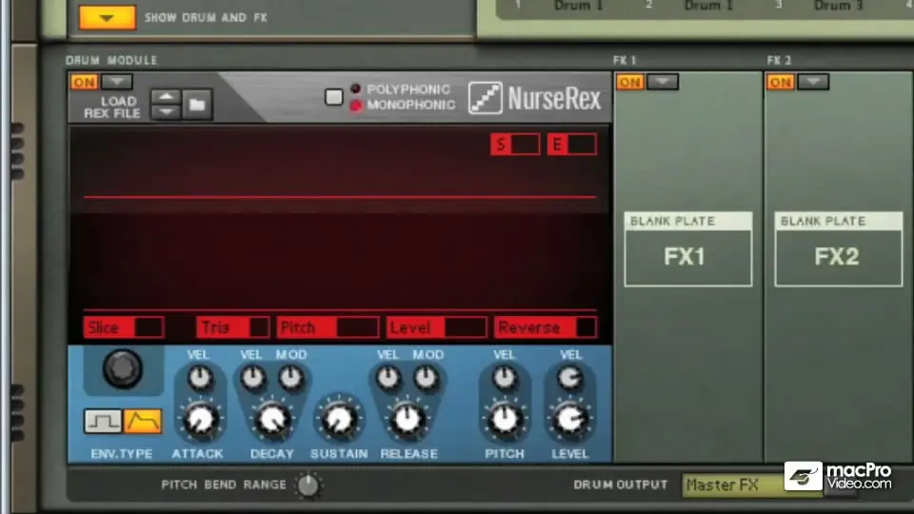Click the main Level knob
Viewport: 914px width, 514px height.
[x=570, y=419]
